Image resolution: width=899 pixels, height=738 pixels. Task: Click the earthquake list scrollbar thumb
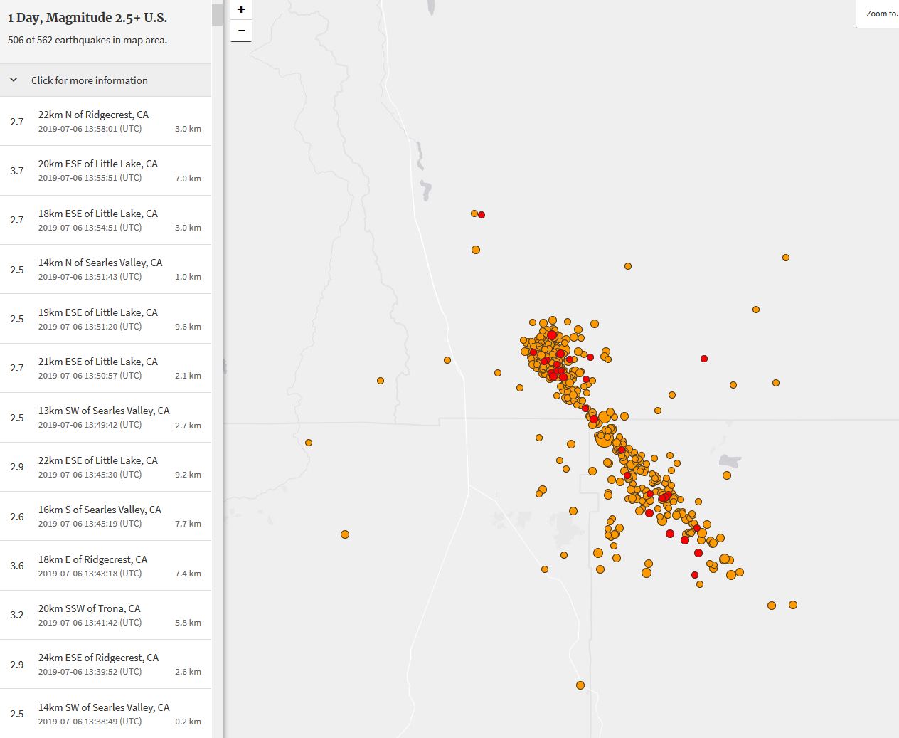tap(217, 14)
